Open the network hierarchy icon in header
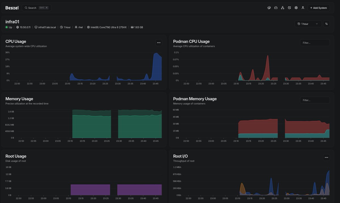 [282, 8]
